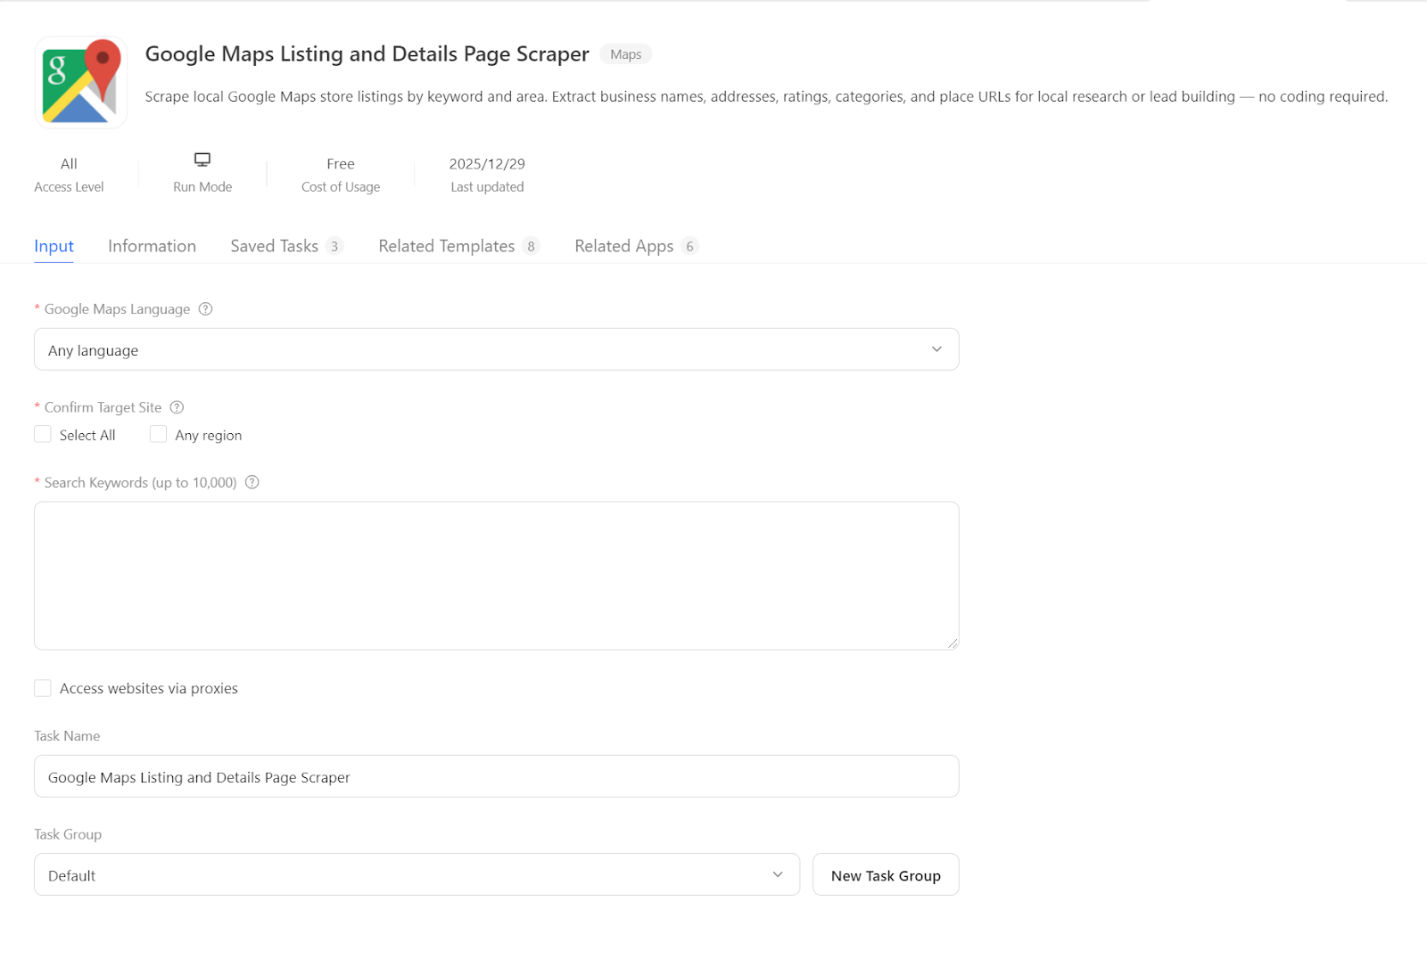Open the Any language dropdown
Screen dimensions: 1427x967
coord(496,349)
